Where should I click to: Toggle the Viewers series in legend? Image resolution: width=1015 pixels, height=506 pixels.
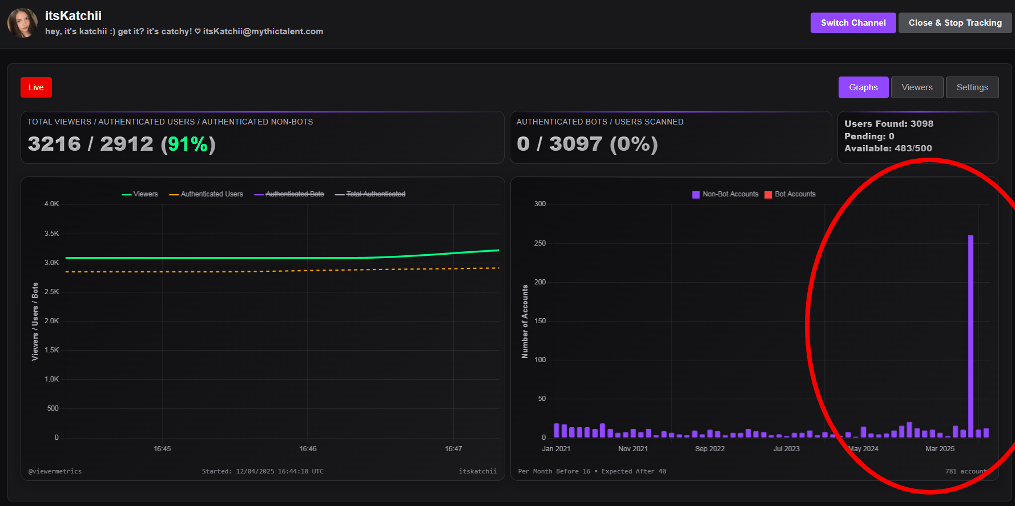pyautogui.click(x=140, y=194)
